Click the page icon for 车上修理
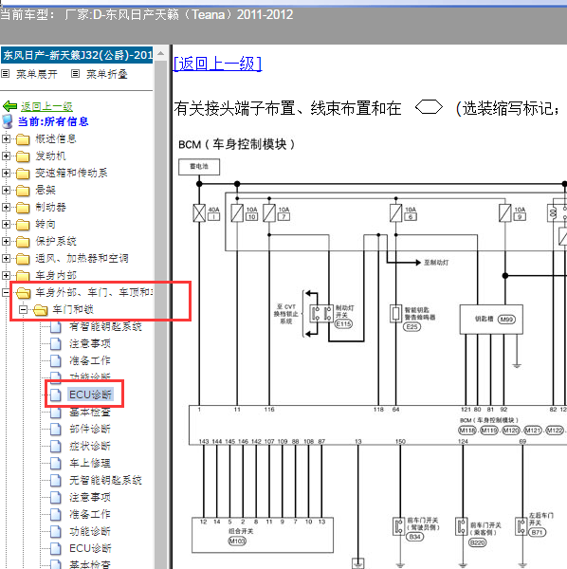The image size is (567, 569). [56, 463]
